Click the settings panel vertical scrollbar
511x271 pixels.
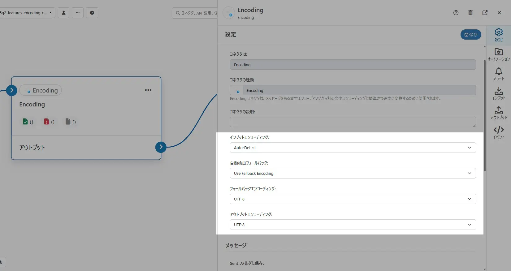point(485,115)
